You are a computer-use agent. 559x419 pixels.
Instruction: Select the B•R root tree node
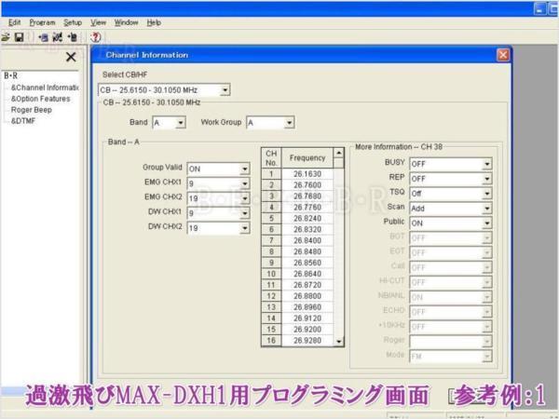(x=10, y=75)
